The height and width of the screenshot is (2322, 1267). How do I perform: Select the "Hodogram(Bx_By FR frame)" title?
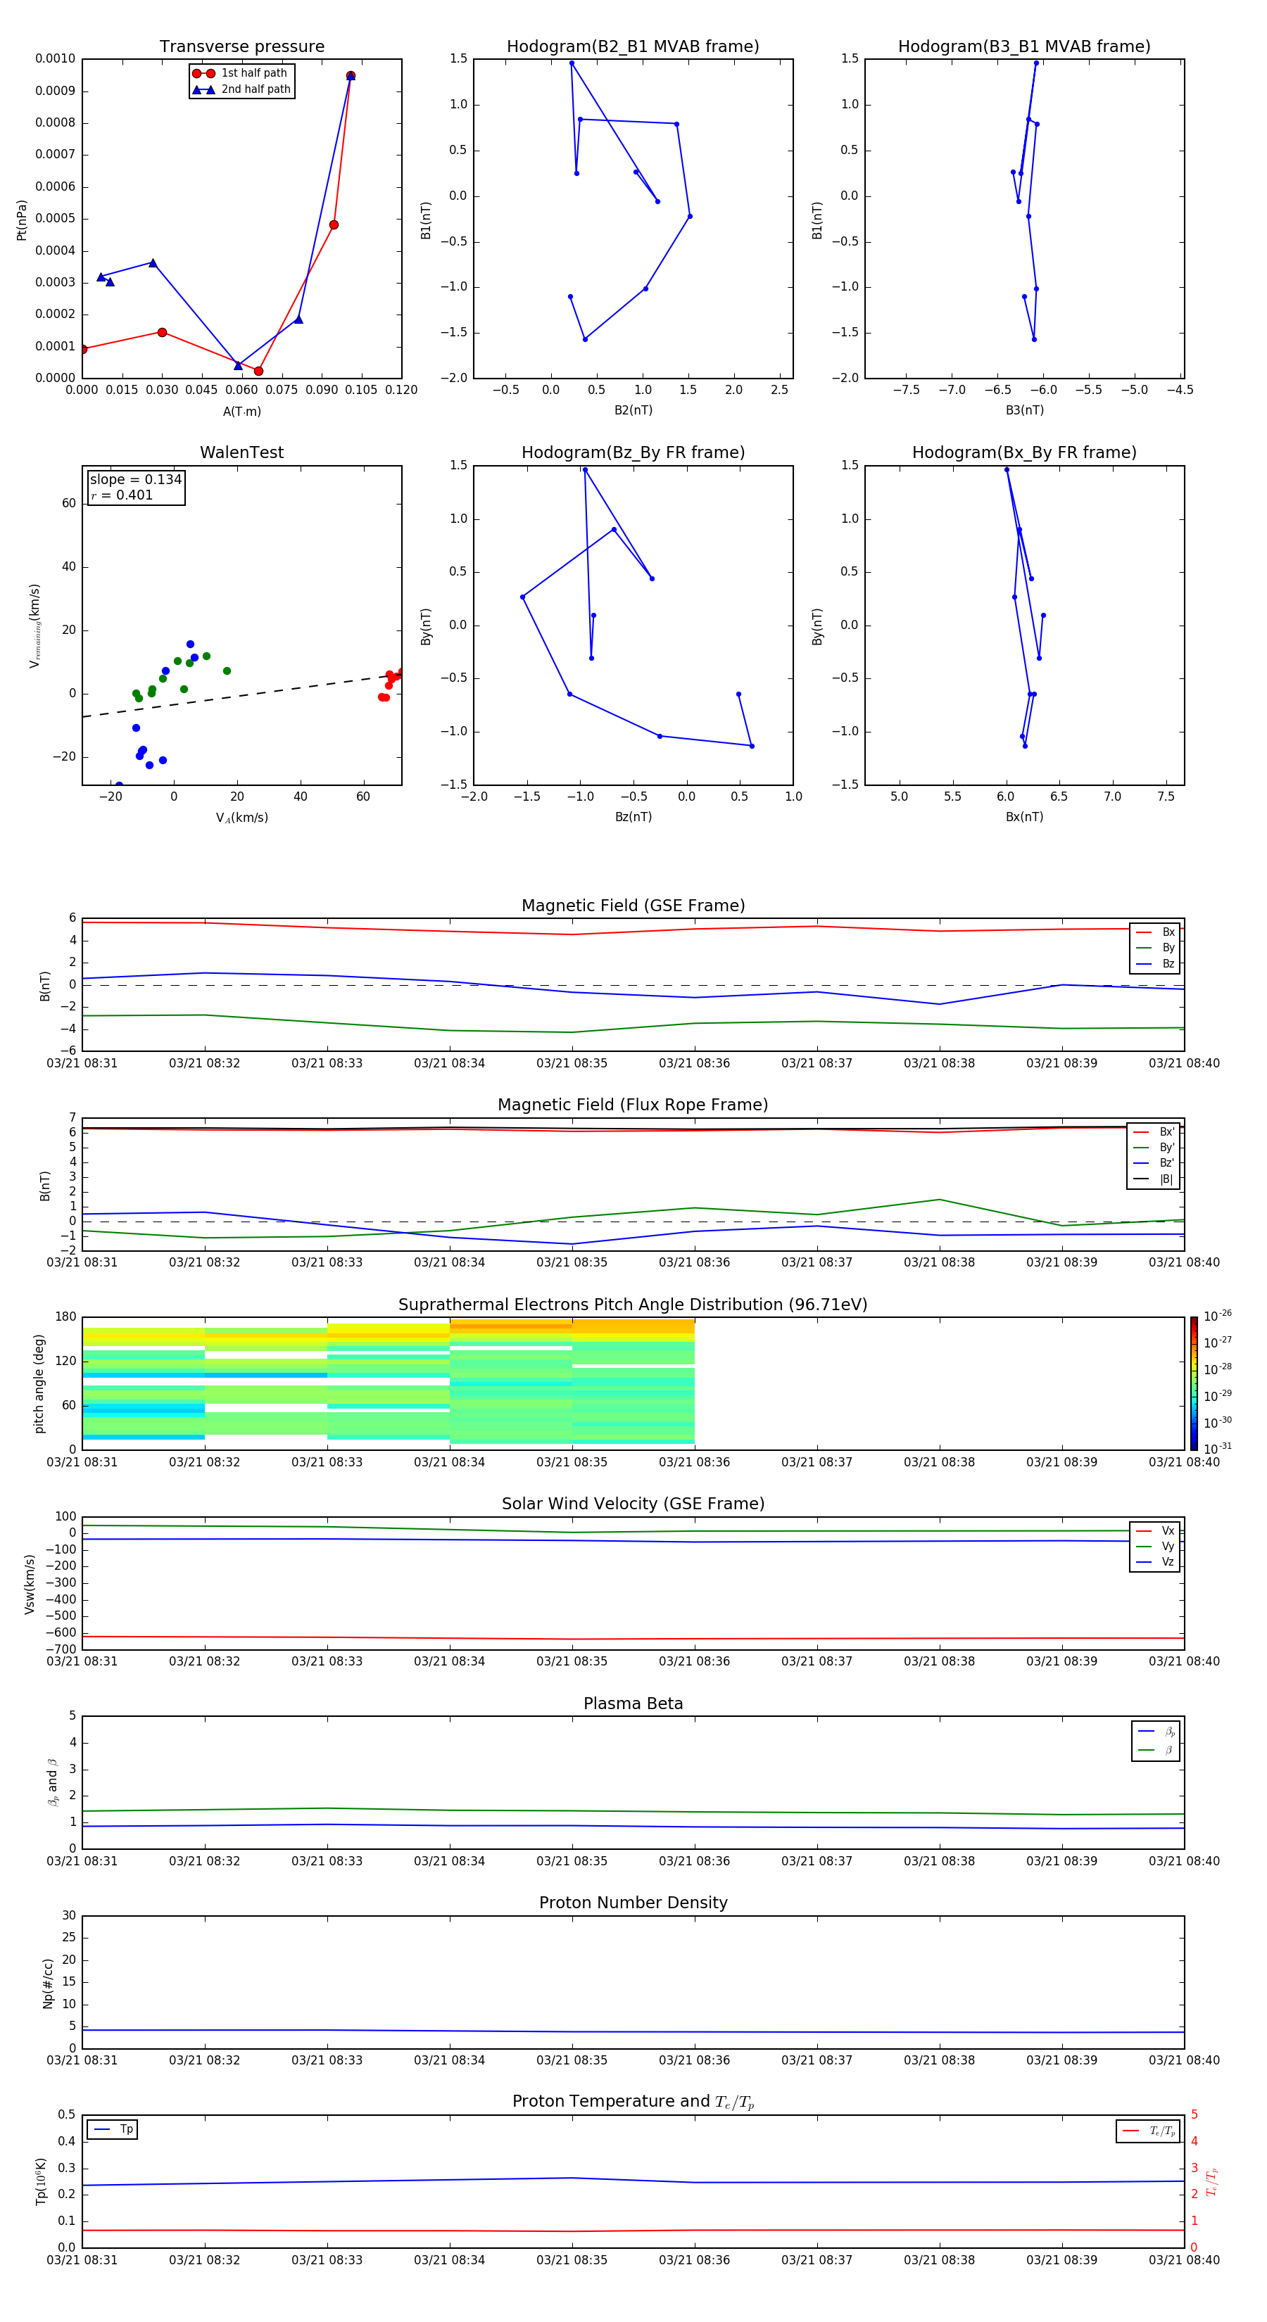click(1024, 452)
